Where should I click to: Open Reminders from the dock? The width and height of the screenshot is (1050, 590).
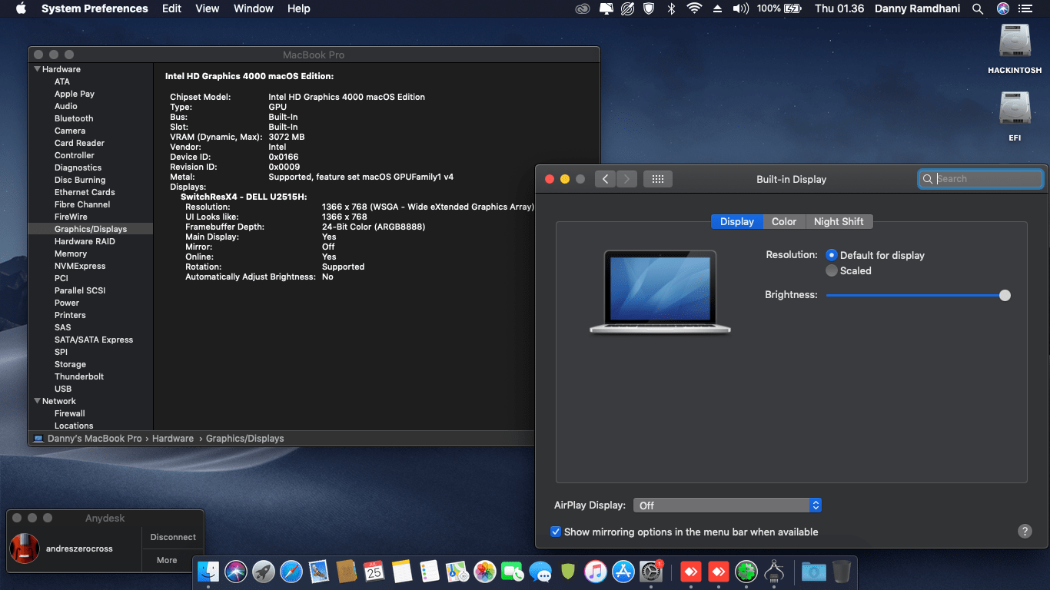click(x=430, y=572)
